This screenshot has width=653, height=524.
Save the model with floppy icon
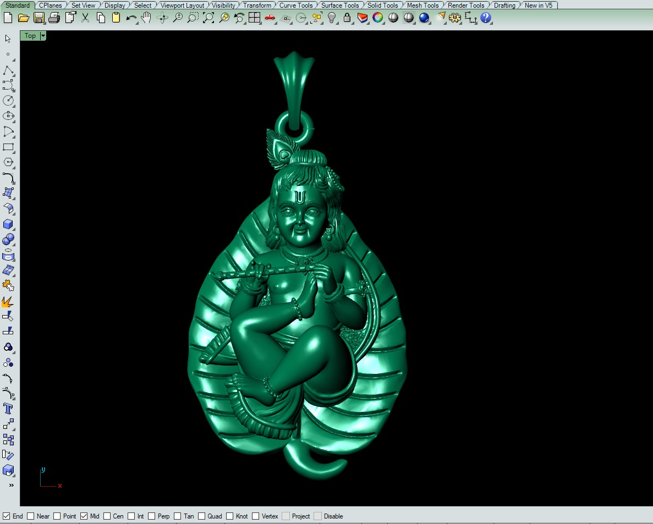(39, 18)
